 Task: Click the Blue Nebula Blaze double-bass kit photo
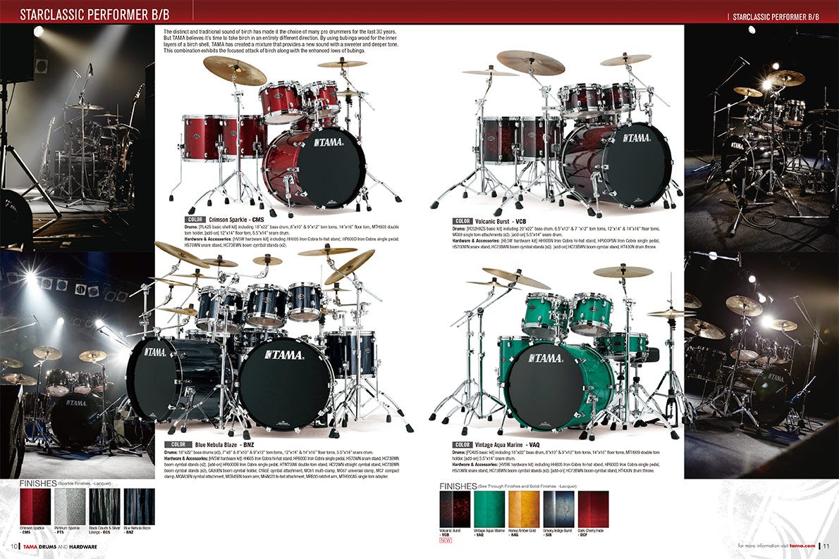click(x=270, y=339)
